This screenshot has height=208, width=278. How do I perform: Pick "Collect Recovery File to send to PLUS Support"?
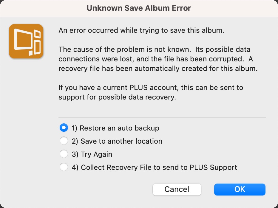(64, 167)
